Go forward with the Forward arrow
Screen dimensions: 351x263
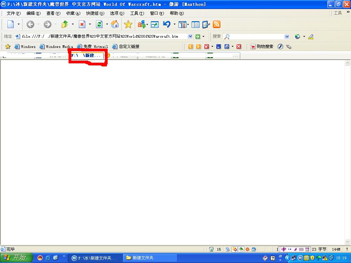[x=47, y=24]
